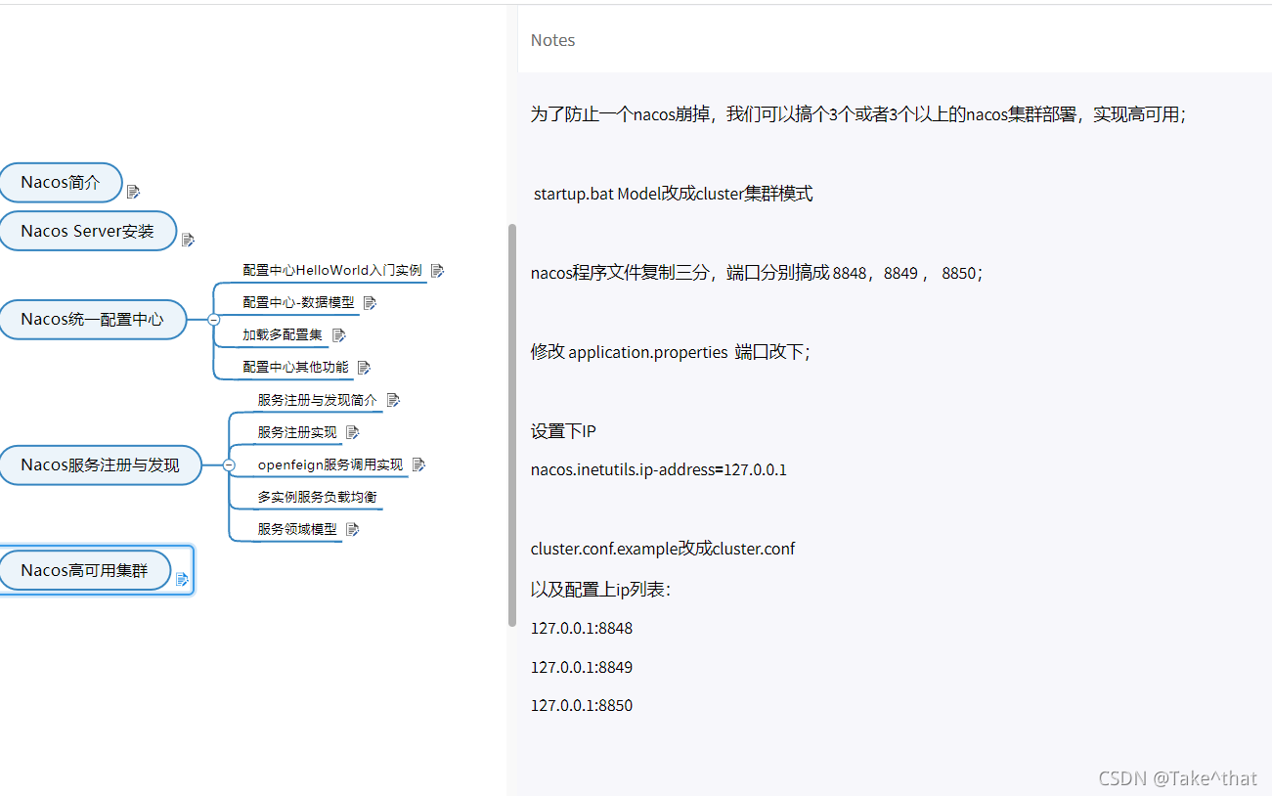
Task: Open note icon beside 服务注册与发现简介
Action: click(x=394, y=400)
